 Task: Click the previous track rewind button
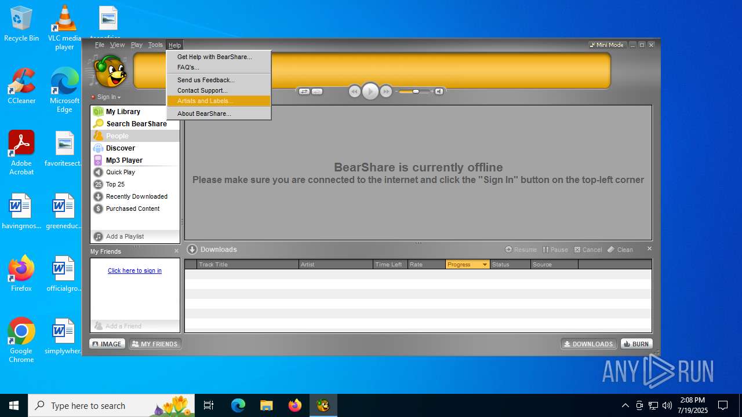(x=354, y=92)
